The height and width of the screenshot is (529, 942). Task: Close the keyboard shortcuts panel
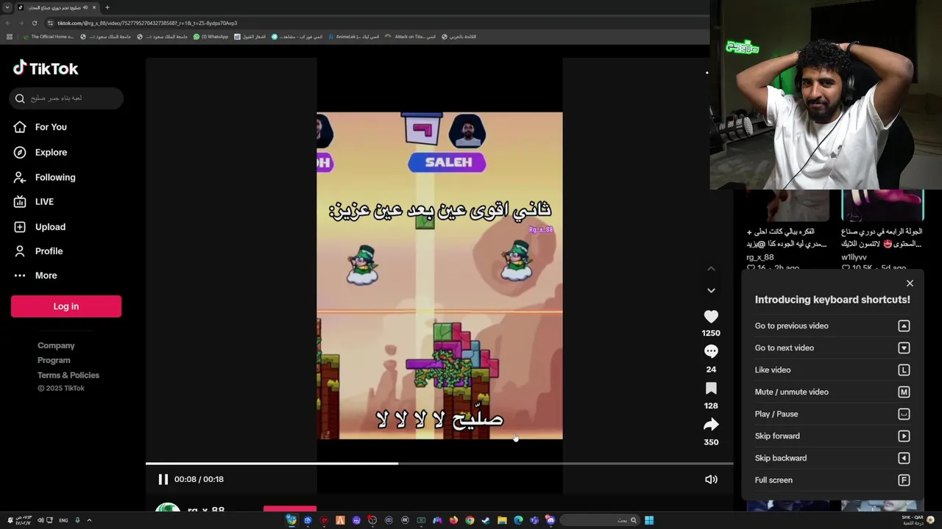click(910, 283)
